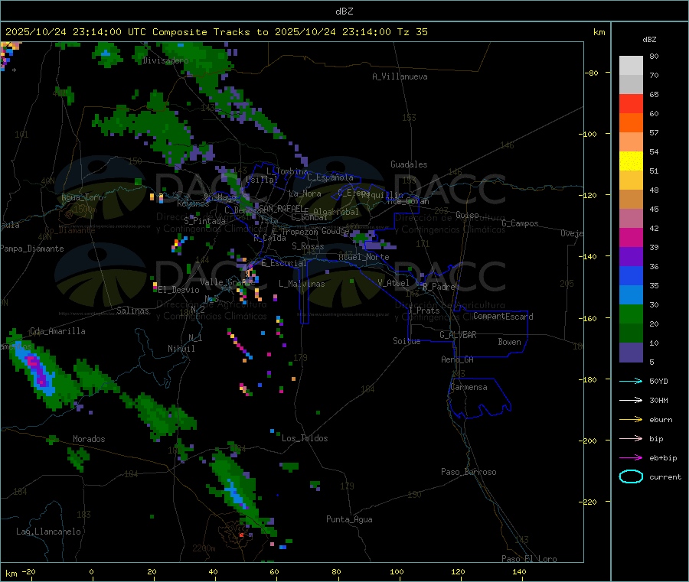The height and width of the screenshot is (582, 689).
Task: Click the -160 km axis tick label
Action: [589, 318]
